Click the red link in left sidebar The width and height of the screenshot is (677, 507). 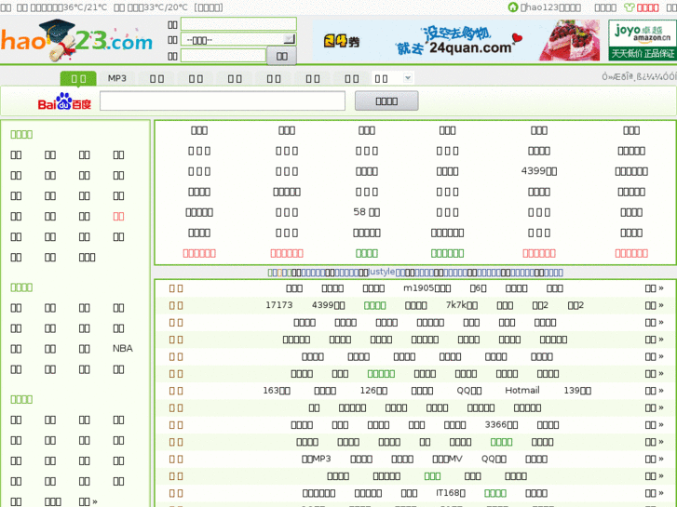118,216
